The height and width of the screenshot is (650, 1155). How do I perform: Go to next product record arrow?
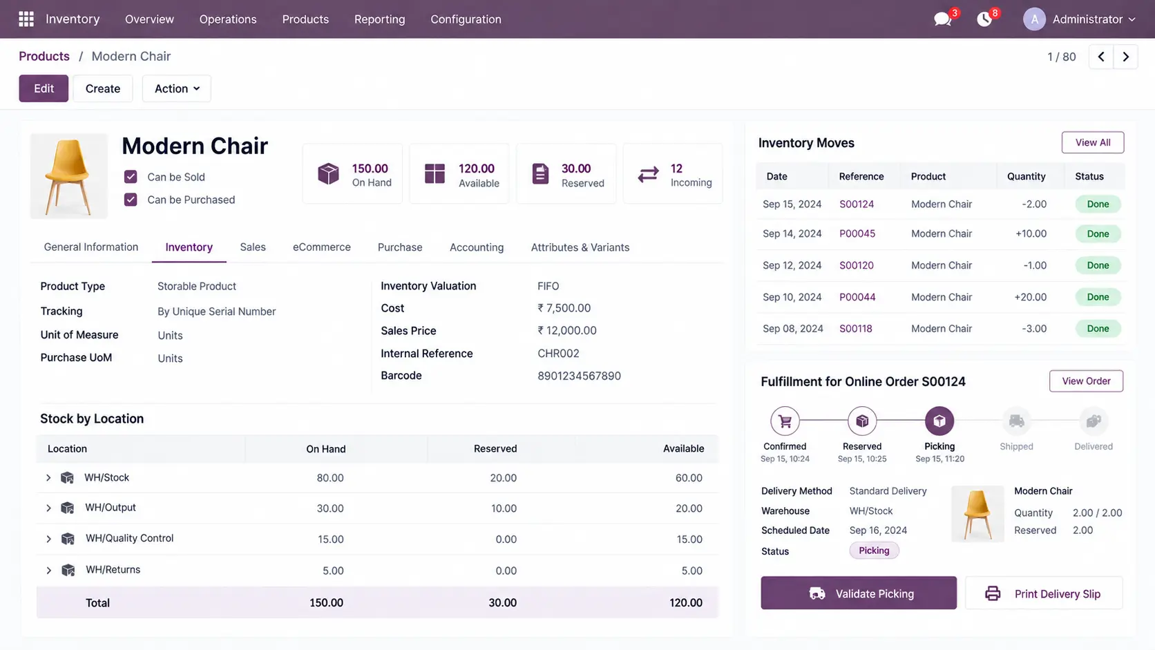point(1125,57)
